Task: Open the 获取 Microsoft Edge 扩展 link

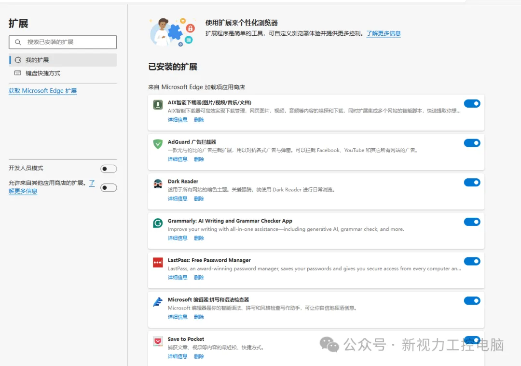Action: [x=42, y=91]
